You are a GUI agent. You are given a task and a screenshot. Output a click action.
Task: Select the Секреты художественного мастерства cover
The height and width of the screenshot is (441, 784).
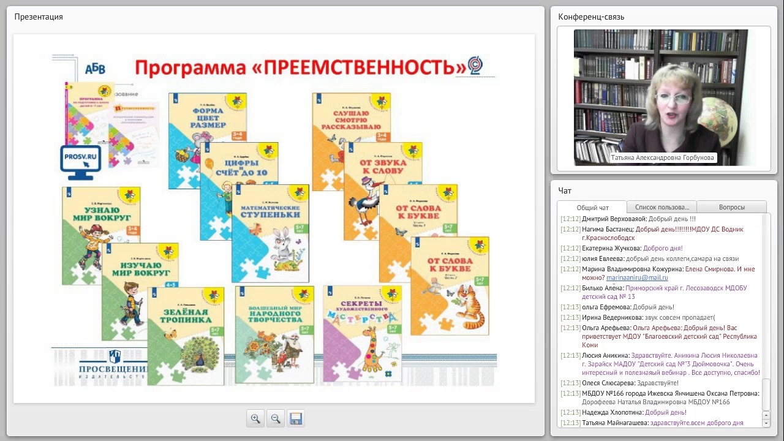[x=362, y=333]
